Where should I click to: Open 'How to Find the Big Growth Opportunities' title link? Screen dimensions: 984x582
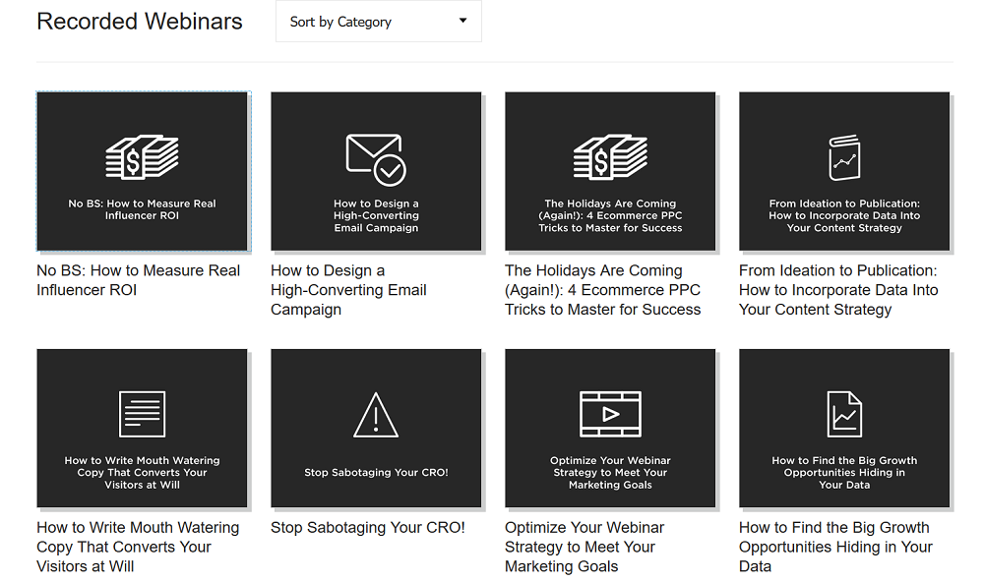click(835, 547)
